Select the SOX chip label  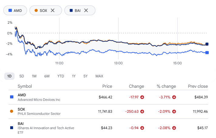[x=43, y=10]
